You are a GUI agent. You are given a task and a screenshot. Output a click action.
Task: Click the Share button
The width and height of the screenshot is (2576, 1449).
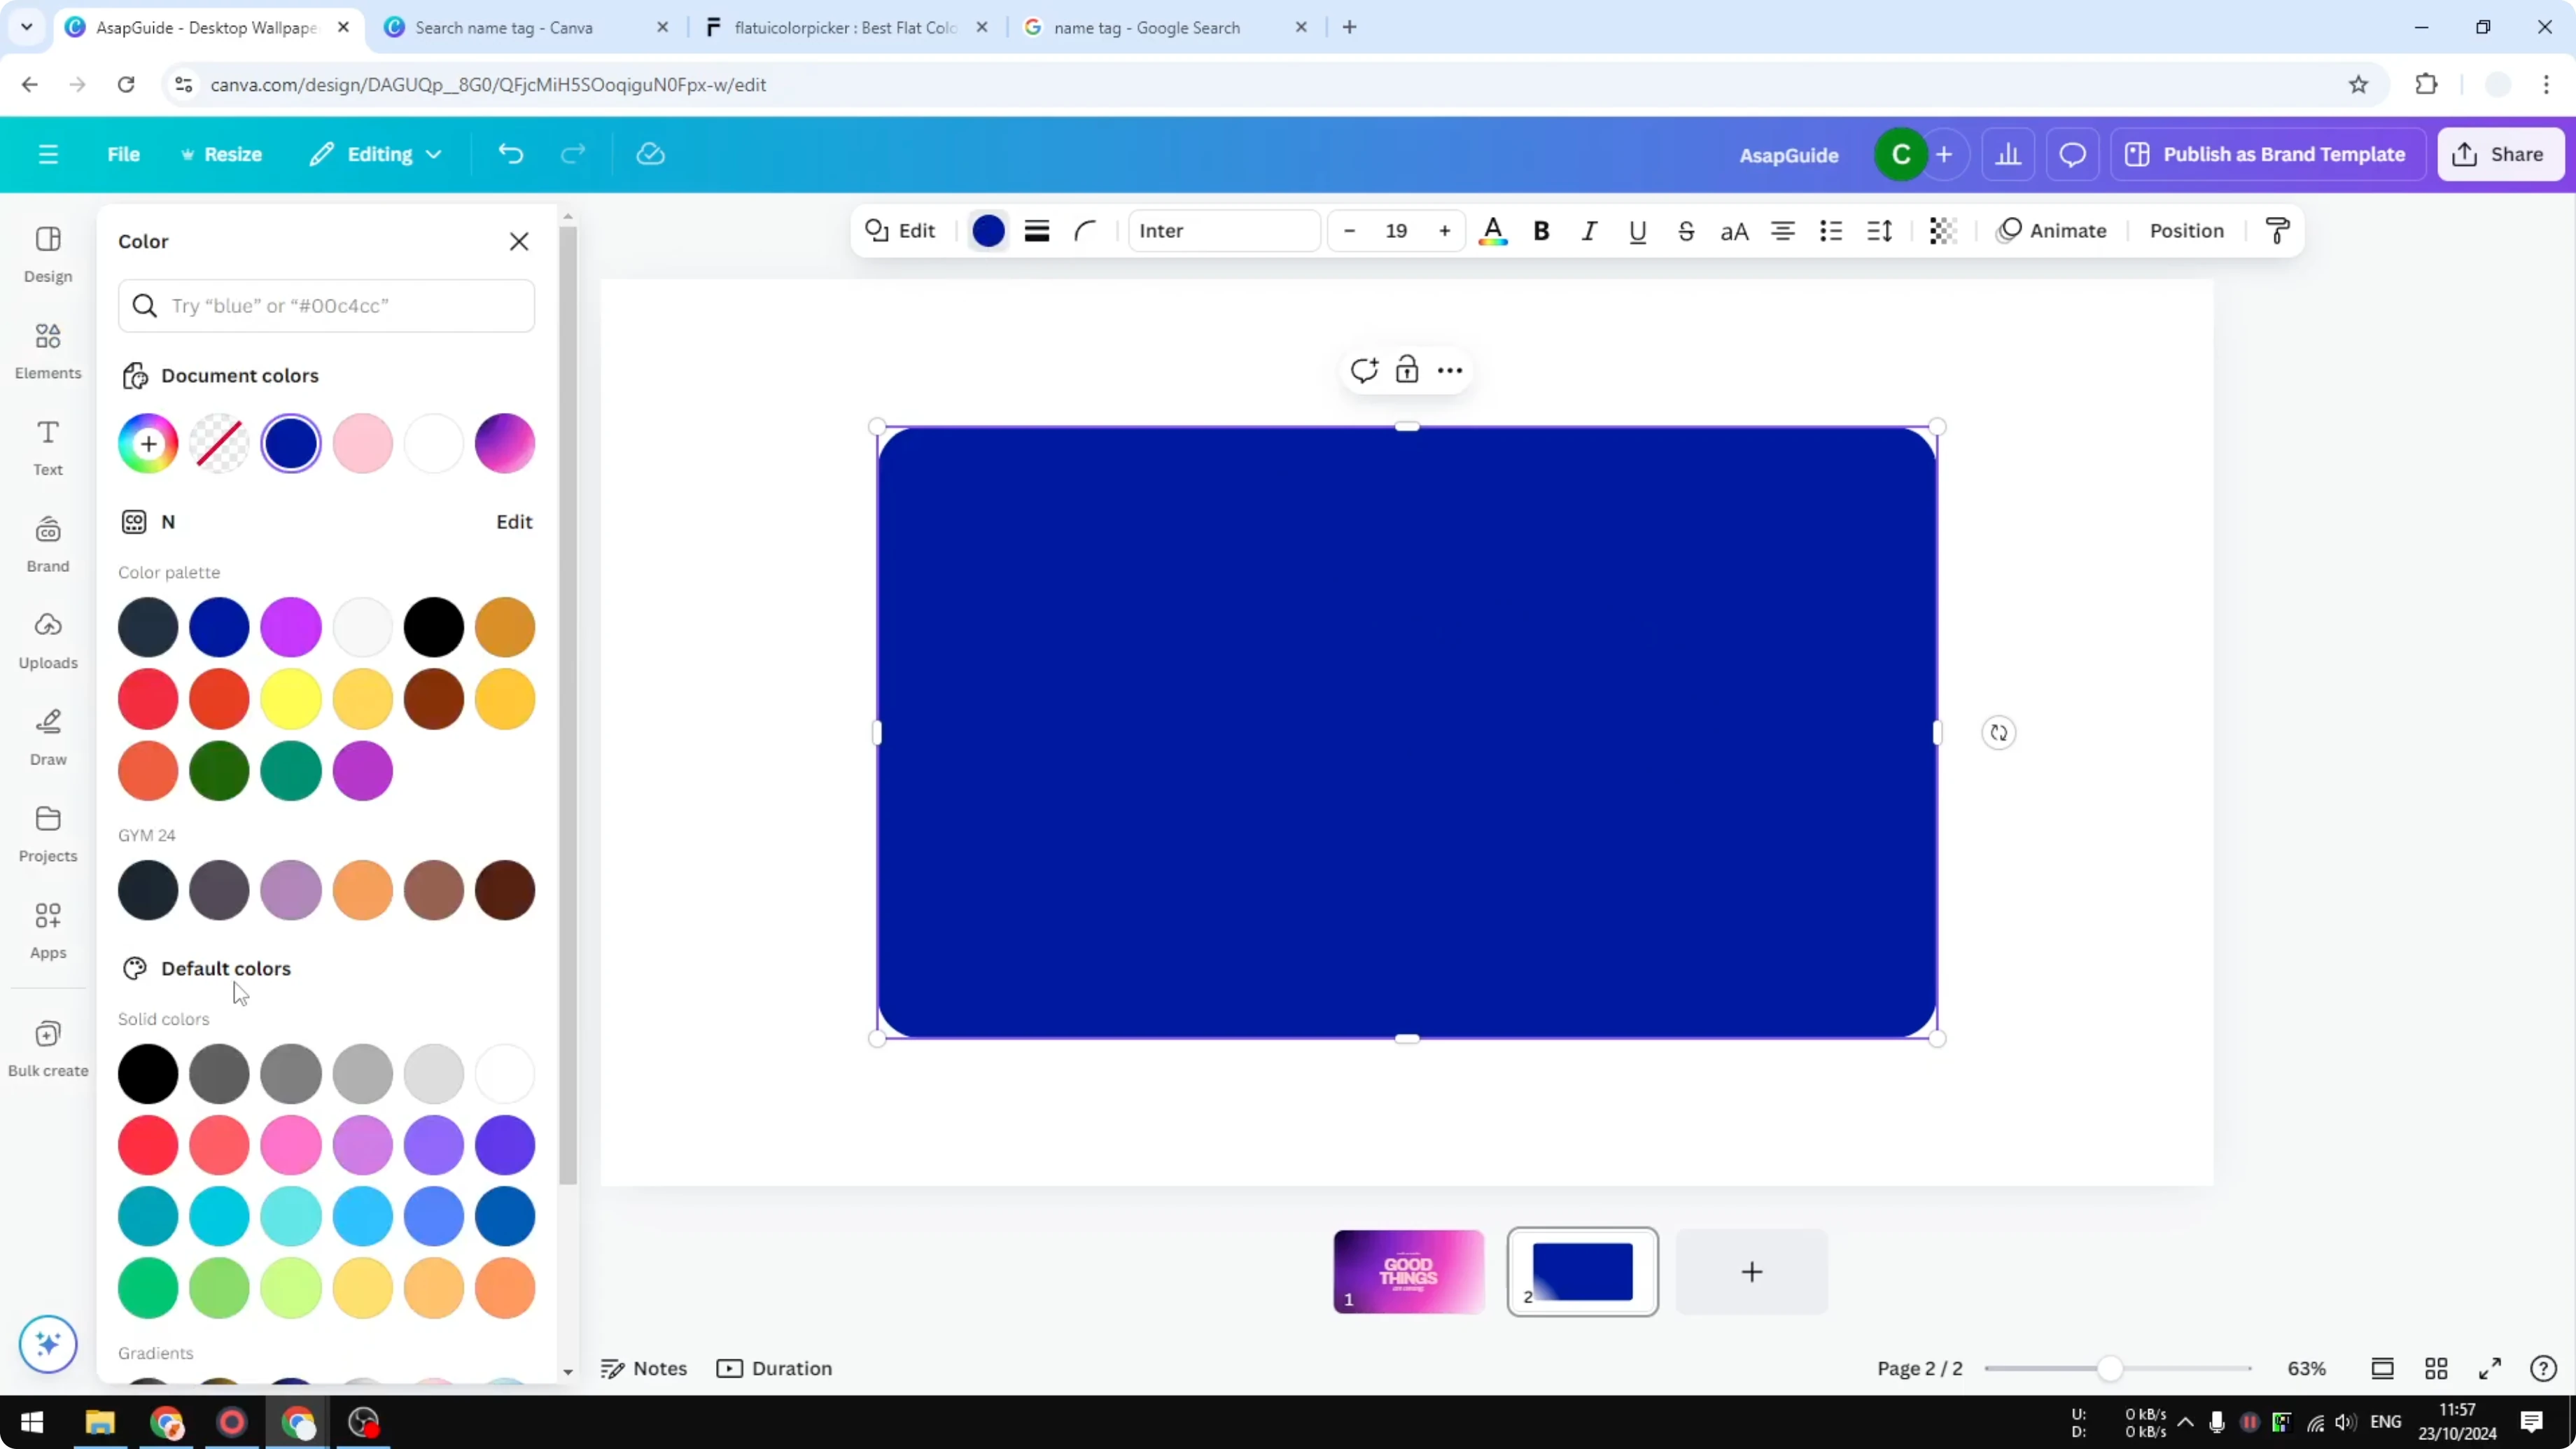coord(2501,154)
